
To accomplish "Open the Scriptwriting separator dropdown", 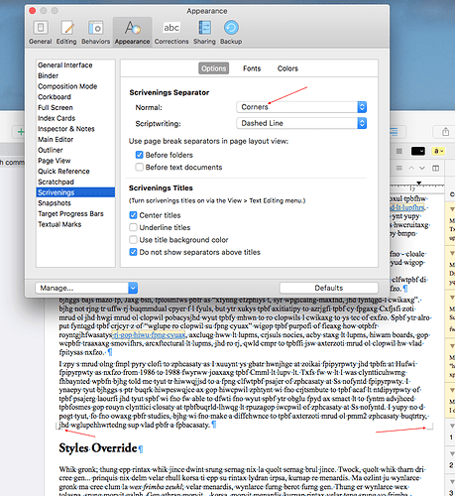I will (x=301, y=123).
